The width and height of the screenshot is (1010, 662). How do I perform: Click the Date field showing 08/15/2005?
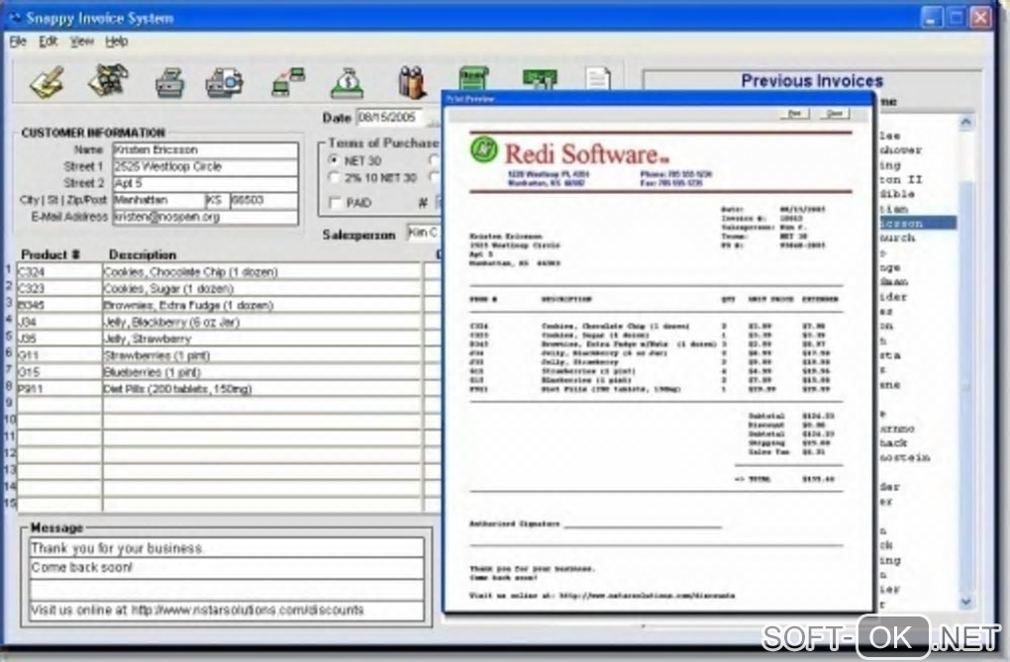pyautogui.click(x=390, y=117)
